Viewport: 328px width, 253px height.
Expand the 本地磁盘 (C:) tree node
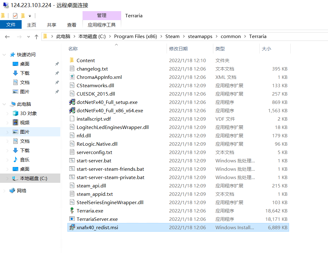[7, 178]
